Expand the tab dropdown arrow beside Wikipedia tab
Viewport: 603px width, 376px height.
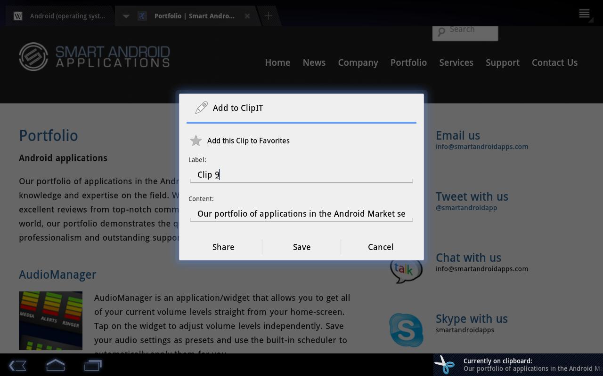click(126, 16)
